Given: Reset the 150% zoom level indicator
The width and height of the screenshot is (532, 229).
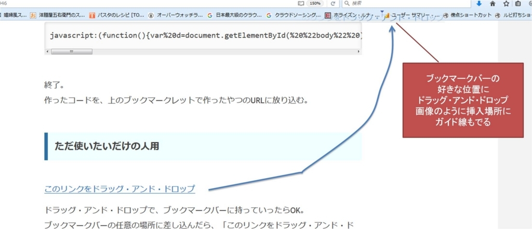Looking at the screenshot, I should pyautogui.click(x=314, y=4).
